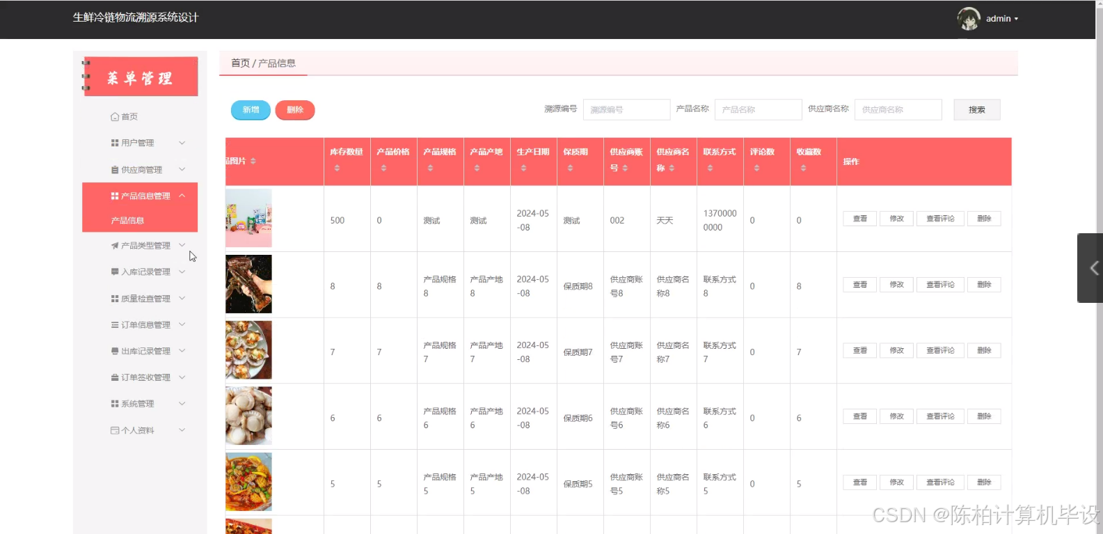Open 系统管理 in the sidebar
Viewport: 1103px width, 534px height.
pyautogui.click(x=140, y=404)
